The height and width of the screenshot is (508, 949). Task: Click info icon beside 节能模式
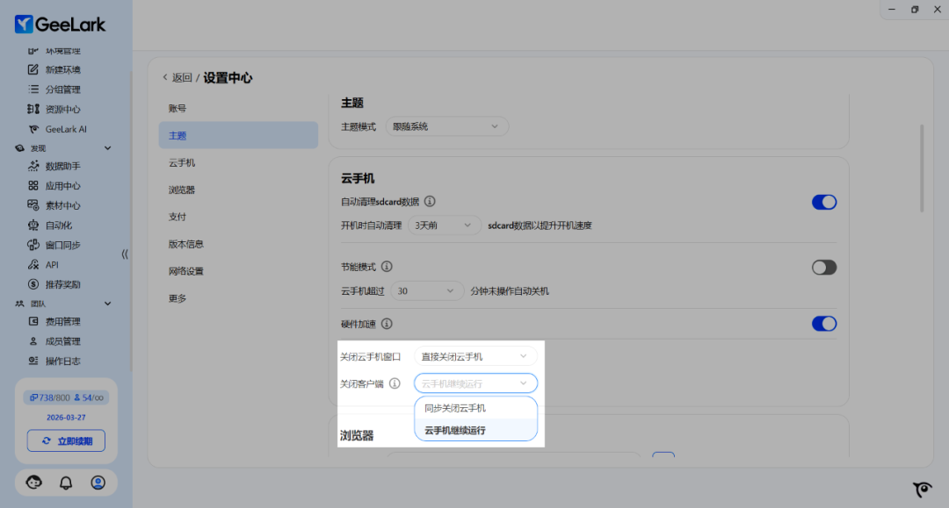[x=387, y=267]
